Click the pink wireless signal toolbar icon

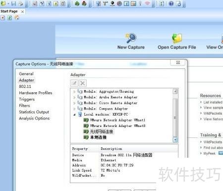(x=147, y=3)
